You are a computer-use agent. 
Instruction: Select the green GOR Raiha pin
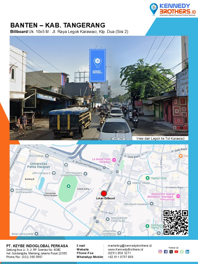(x=147, y=226)
